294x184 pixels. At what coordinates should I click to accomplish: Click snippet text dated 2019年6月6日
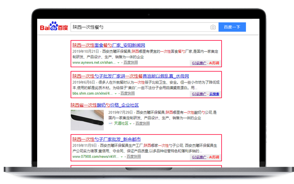[x=146, y=85]
